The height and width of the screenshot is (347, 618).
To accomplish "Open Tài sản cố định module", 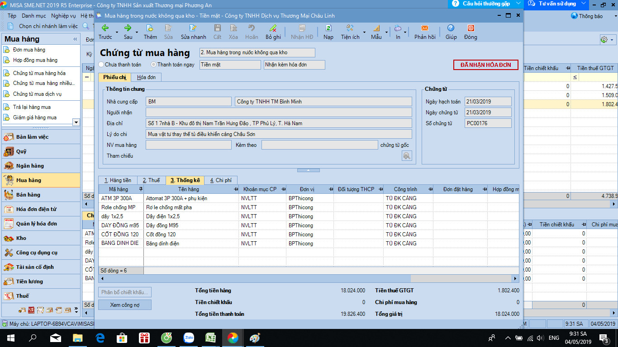I will (x=41, y=267).
